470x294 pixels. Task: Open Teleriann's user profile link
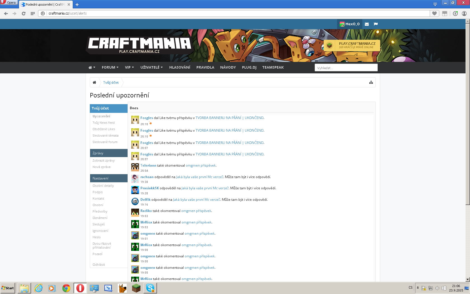(x=148, y=165)
